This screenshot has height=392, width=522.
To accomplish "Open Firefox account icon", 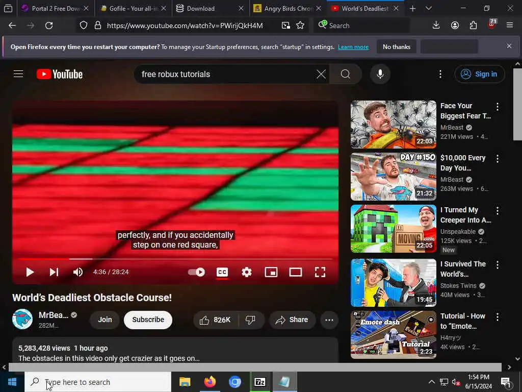I will [x=455, y=26].
